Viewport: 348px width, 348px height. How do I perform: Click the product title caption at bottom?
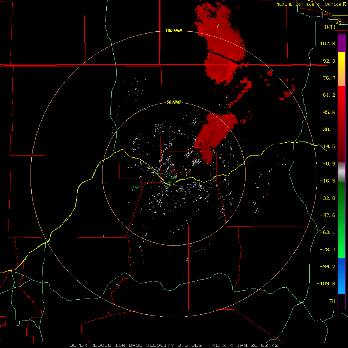click(174, 345)
